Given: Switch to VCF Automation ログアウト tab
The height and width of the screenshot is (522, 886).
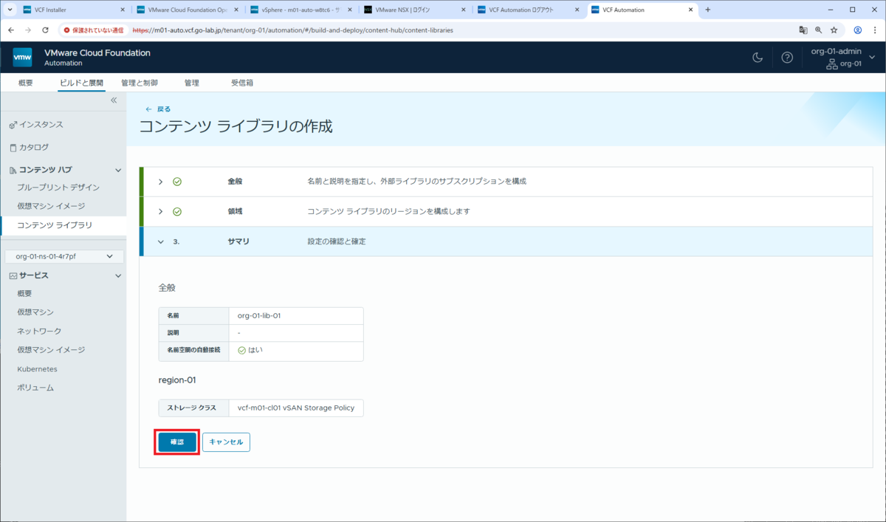Looking at the screenshot, I should (x=527, y=10).
